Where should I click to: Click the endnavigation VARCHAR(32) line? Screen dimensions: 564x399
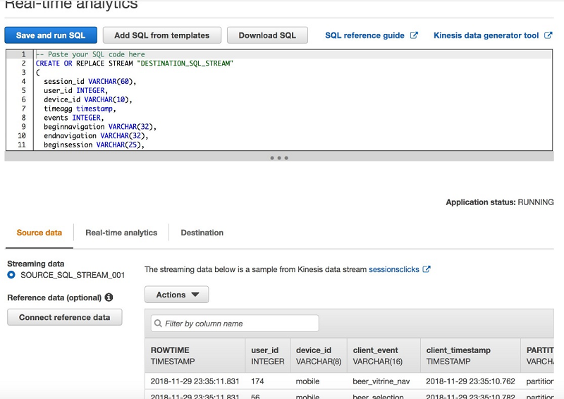(x=96, y=135)
